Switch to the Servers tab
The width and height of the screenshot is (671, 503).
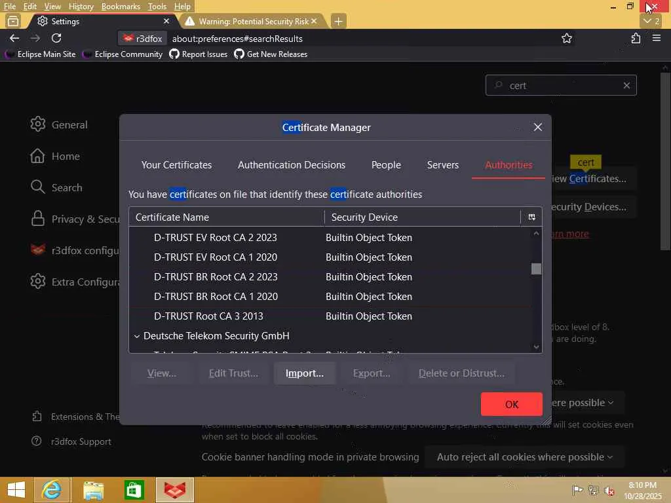[442, 165]
